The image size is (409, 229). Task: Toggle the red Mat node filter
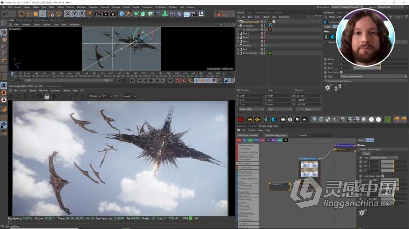point(239,140)
